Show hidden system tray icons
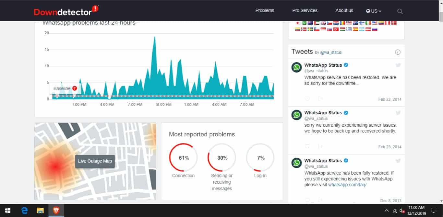This screenshot has width=443, height=217. 387,211
